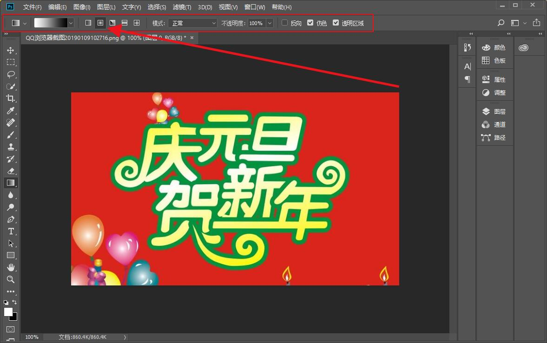This screenshot has width=547, height=343.
Task: Select the Zoom tool
Action: (x=11, y=279)
